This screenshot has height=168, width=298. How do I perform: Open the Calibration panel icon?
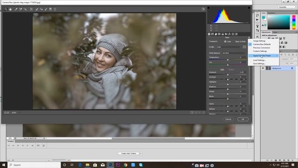pyautogui.click(x=233, y=34)
